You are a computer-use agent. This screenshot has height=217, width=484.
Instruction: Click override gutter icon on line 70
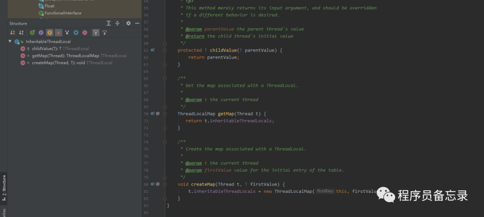pos(152,114)
